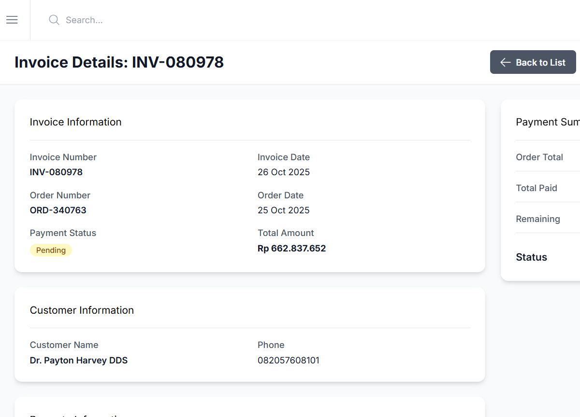Screen dimensions: 580x417
Task: Select total amount Rp 662.837.652
Action: pyautogui.click(x=291, y=249)
